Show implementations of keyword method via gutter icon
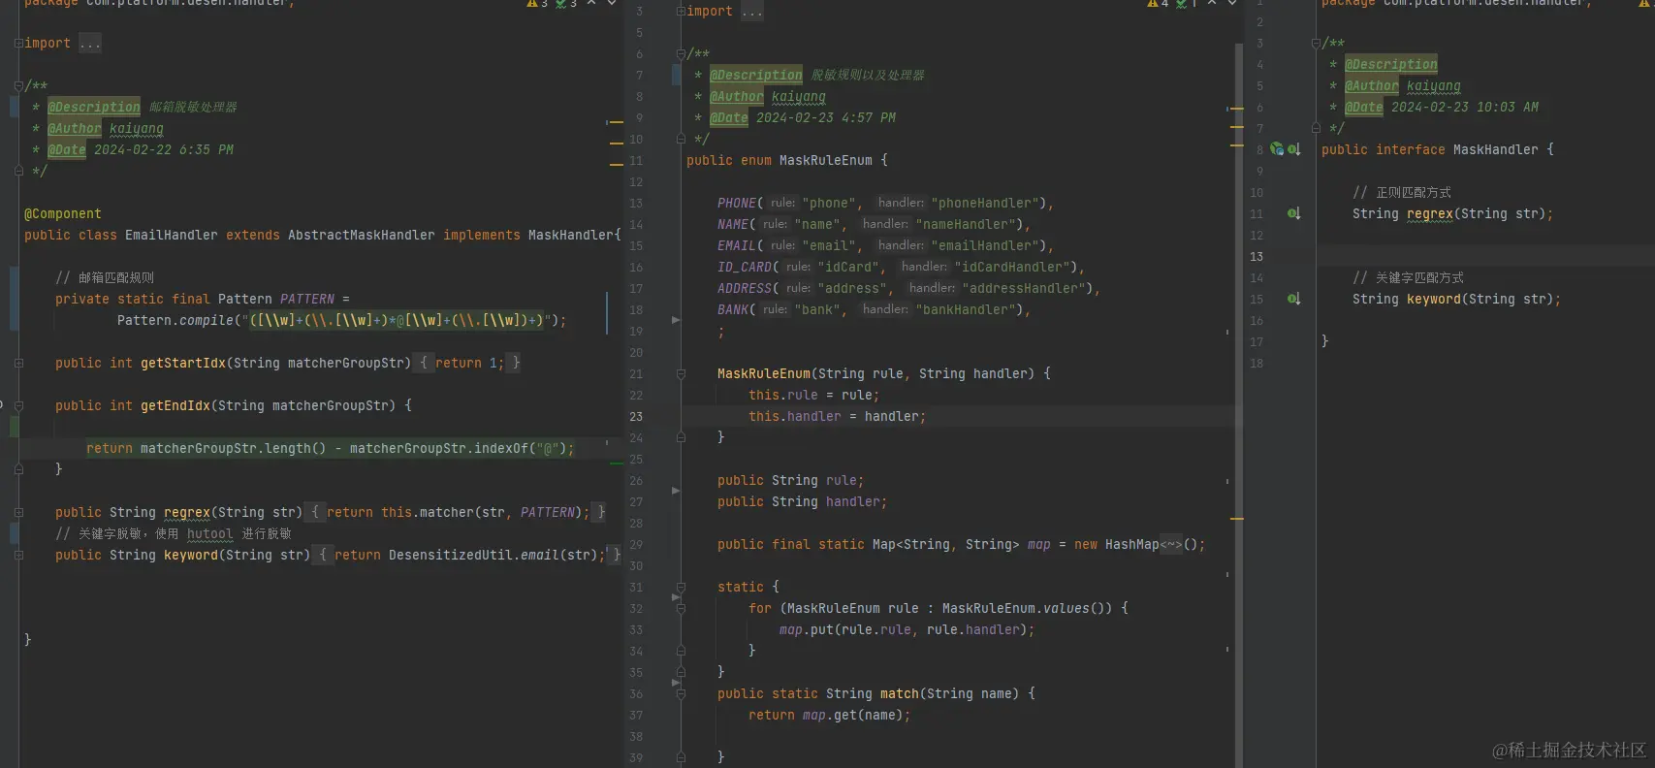 (x=1294, y=299)
